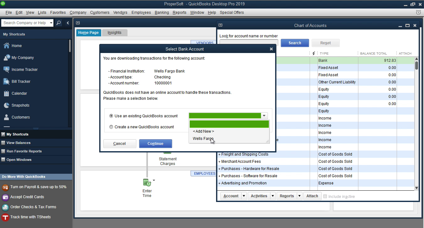Click online-status lightning column icon
This screenshot has width=424, height=228.
pos(313,53)
